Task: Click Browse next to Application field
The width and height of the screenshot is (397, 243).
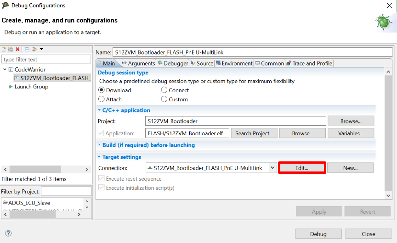Action: [302, 133]
